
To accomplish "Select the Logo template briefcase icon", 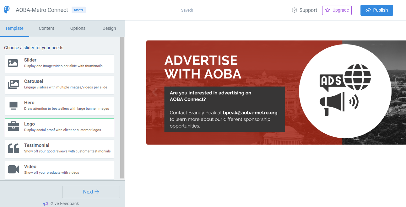I will [x=14, y=127].
